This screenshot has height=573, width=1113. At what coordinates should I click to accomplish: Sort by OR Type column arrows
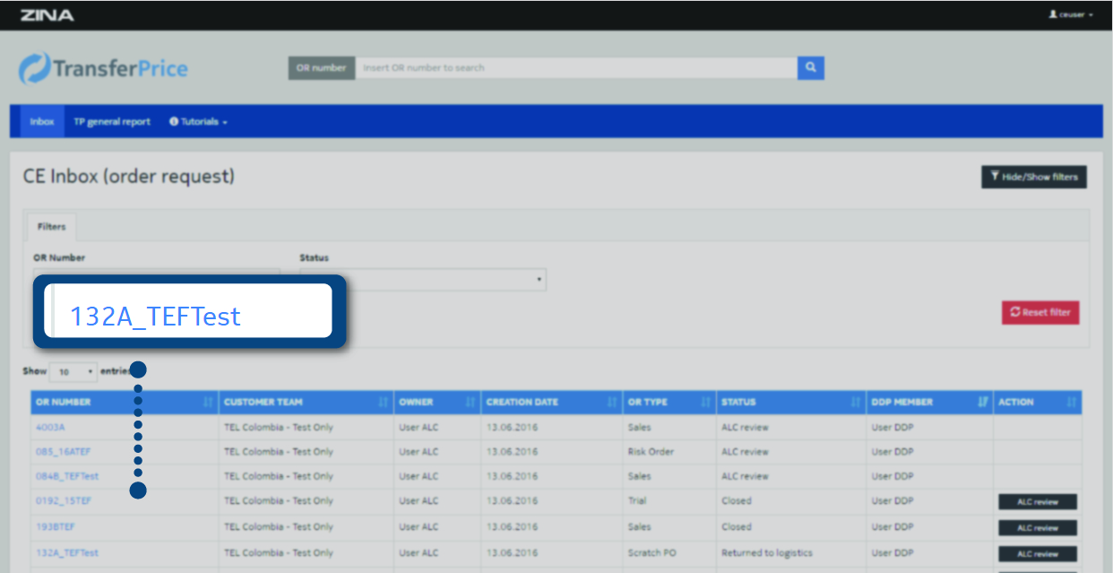705,403
